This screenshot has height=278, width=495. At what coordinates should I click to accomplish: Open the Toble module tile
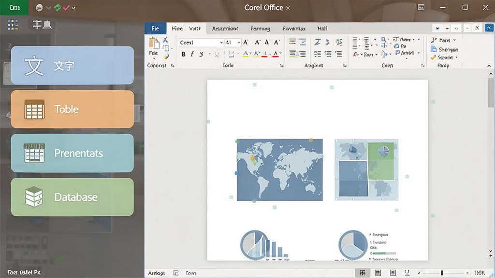(x=73, y=109)
